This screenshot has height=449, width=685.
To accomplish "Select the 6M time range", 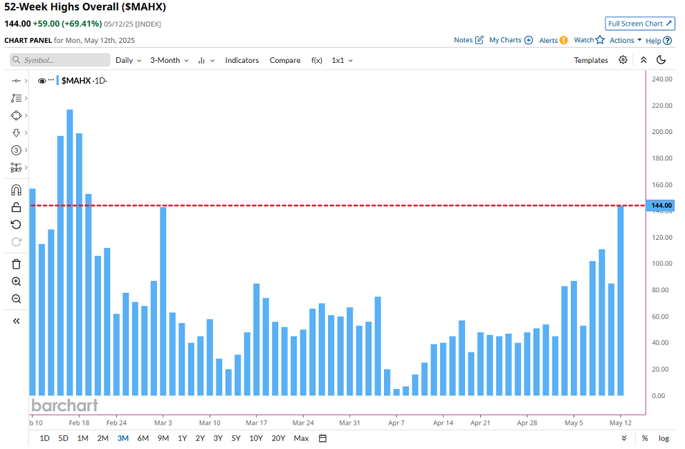I will click(x=143, y=438).
